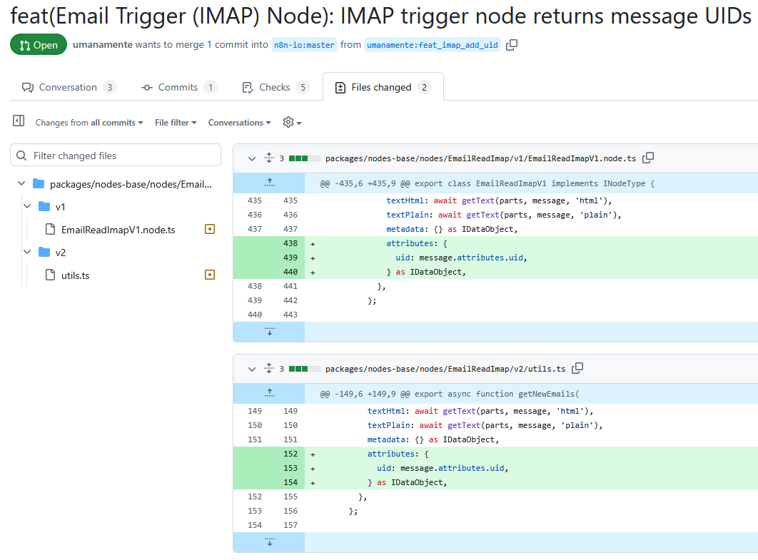Open Changes from all commits dropdown

(89, 123)
